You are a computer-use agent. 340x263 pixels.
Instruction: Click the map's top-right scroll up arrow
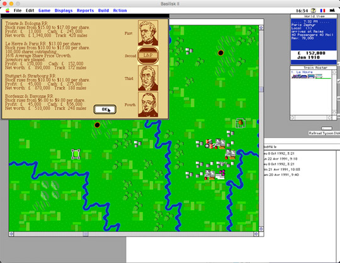click(x=261, y=28)
